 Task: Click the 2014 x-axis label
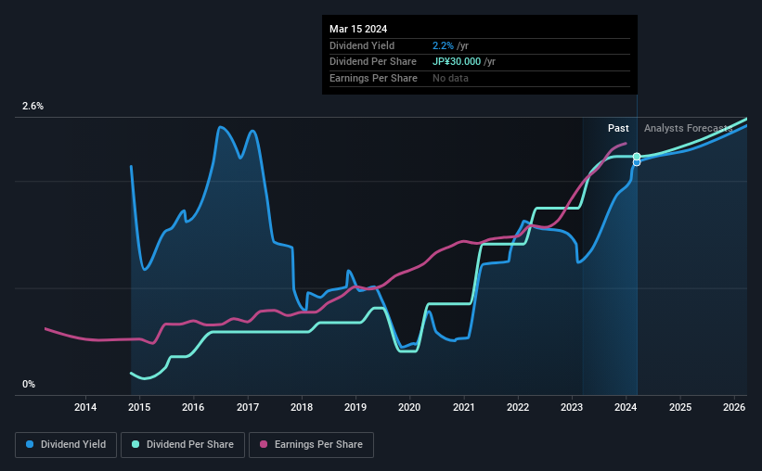tap(85, 407)
